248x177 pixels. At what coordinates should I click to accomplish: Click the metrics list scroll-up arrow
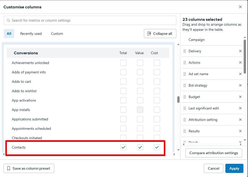tap(178, 44)
